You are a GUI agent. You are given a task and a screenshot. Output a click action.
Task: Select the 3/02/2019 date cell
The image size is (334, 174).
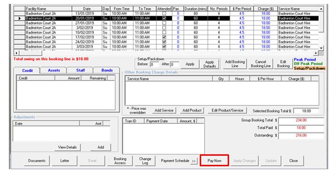click(x=87, y=28)
